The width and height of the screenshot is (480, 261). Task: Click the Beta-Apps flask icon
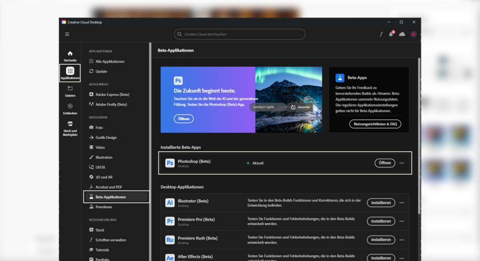340,77
